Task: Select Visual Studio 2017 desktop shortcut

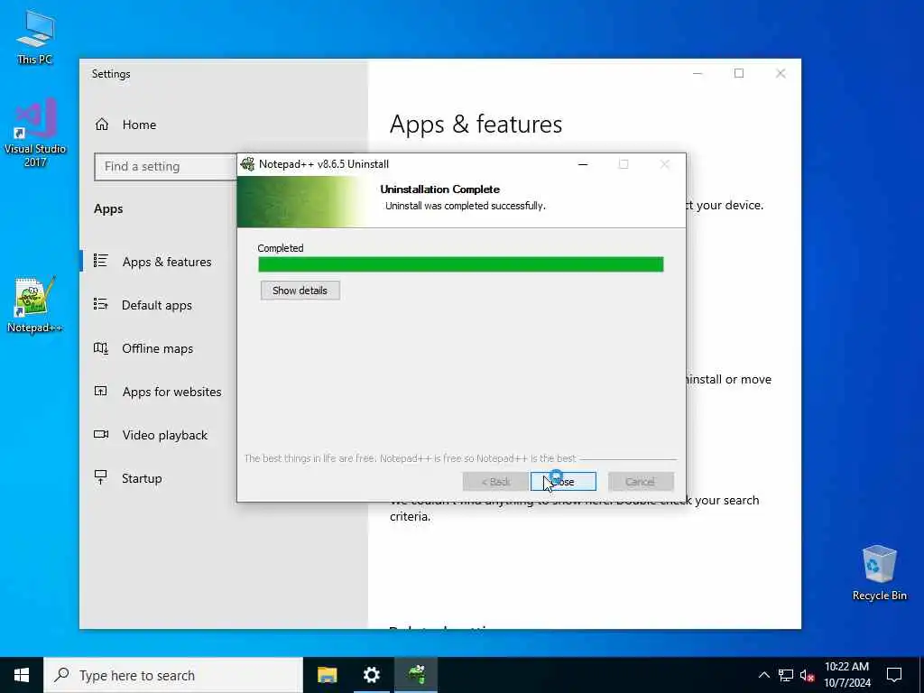Action: click(35, 133)
